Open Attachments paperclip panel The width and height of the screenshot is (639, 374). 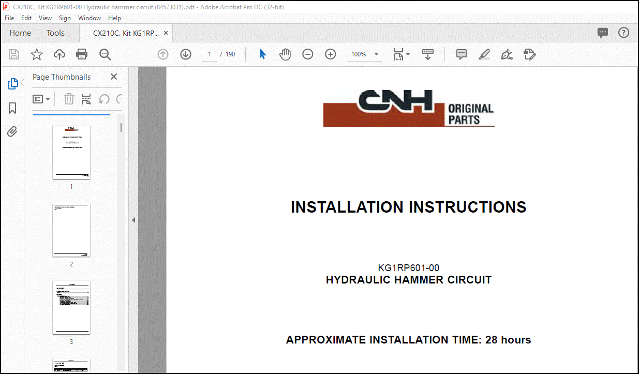click(x=13, y=132)
